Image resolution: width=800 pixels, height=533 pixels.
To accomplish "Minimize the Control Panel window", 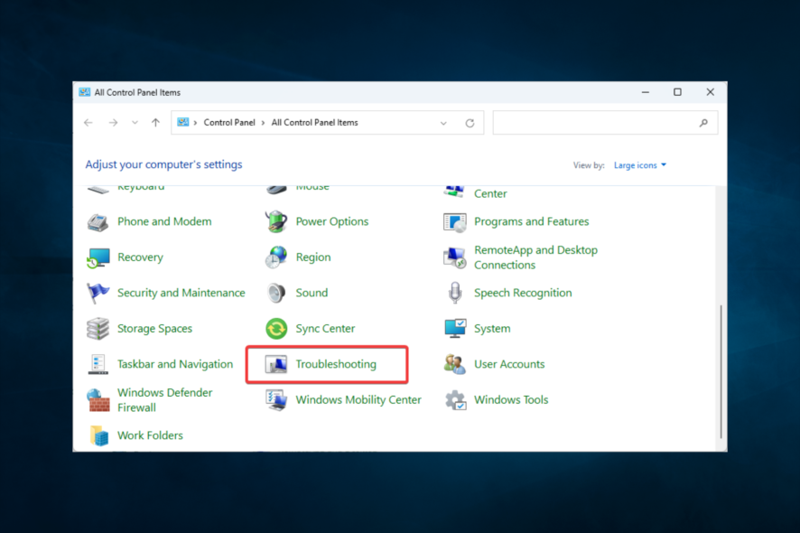I will (x=646, y=92).
